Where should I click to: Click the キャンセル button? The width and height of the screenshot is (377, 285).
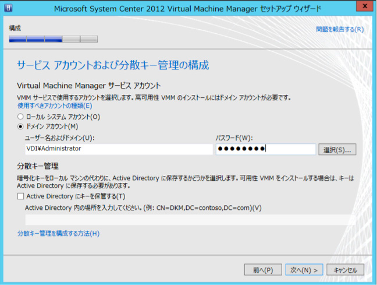(345, 270)
